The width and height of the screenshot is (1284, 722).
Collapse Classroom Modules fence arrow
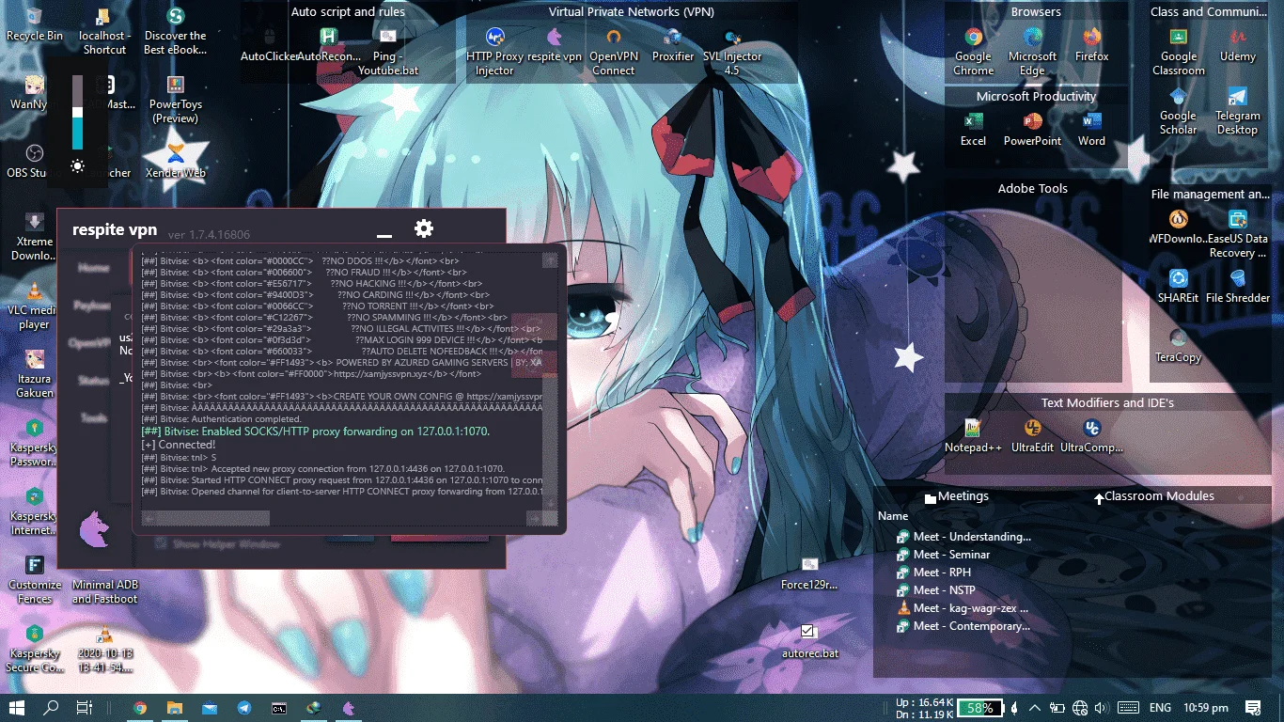[x=1098, y=497]
